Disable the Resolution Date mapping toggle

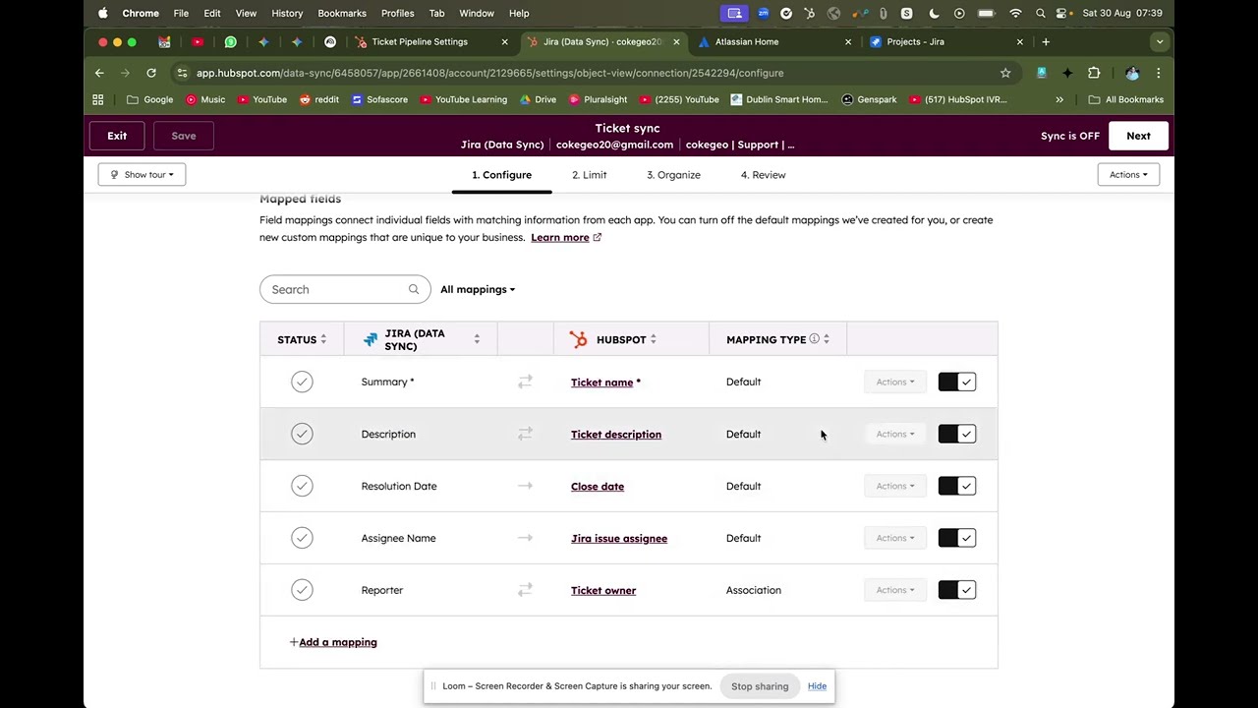click(957, 486)
